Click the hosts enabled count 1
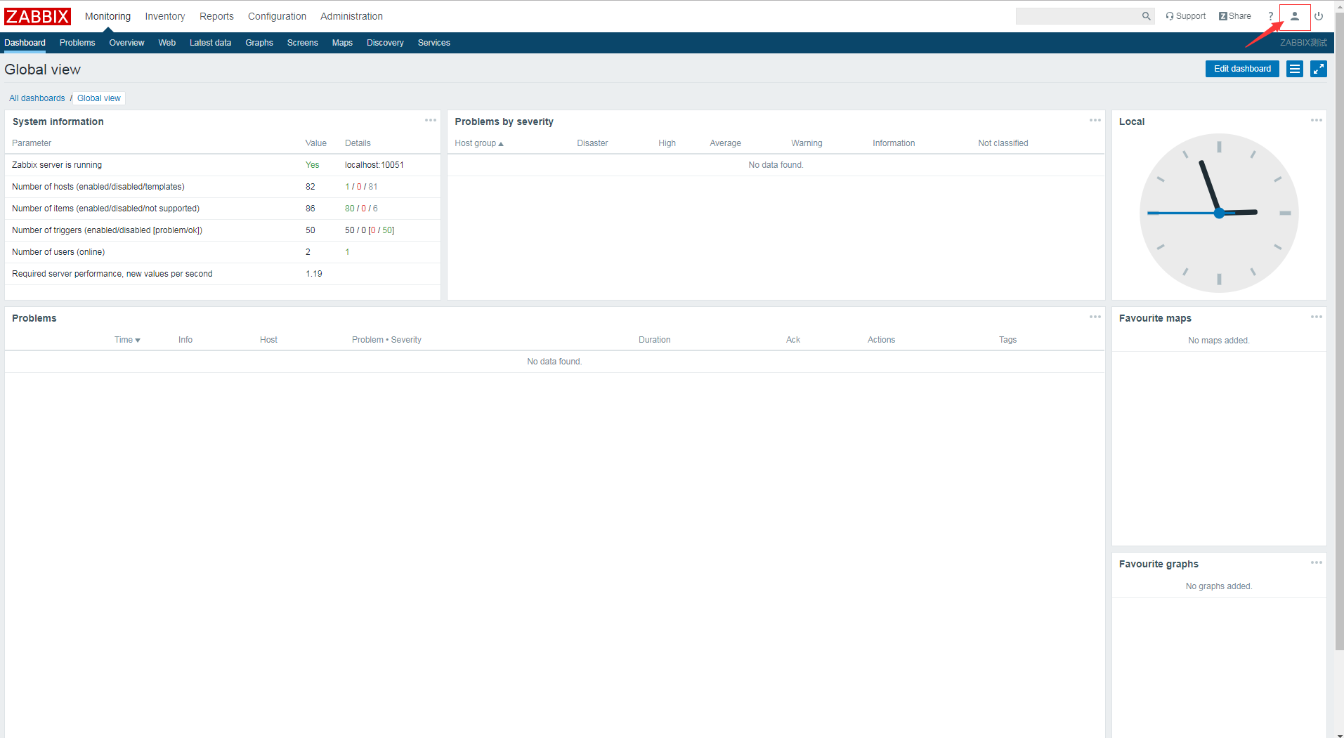This screenshot has width=1344, height=738. point(347,187)
